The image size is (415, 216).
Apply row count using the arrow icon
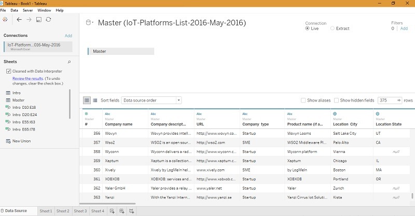(399, 100)
